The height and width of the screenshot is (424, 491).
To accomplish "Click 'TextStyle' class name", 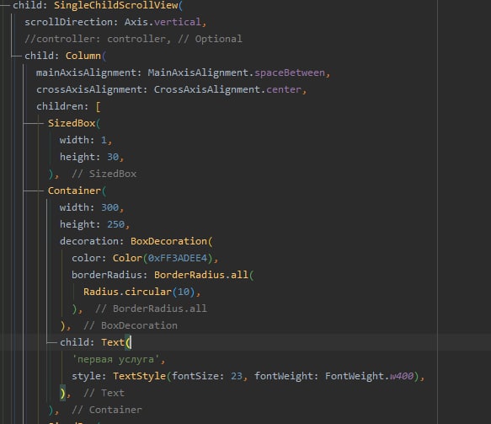I will pos(139,376).
